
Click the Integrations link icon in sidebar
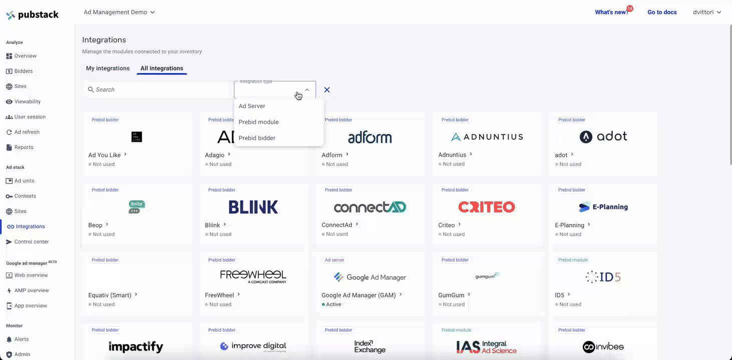point(11,226)
